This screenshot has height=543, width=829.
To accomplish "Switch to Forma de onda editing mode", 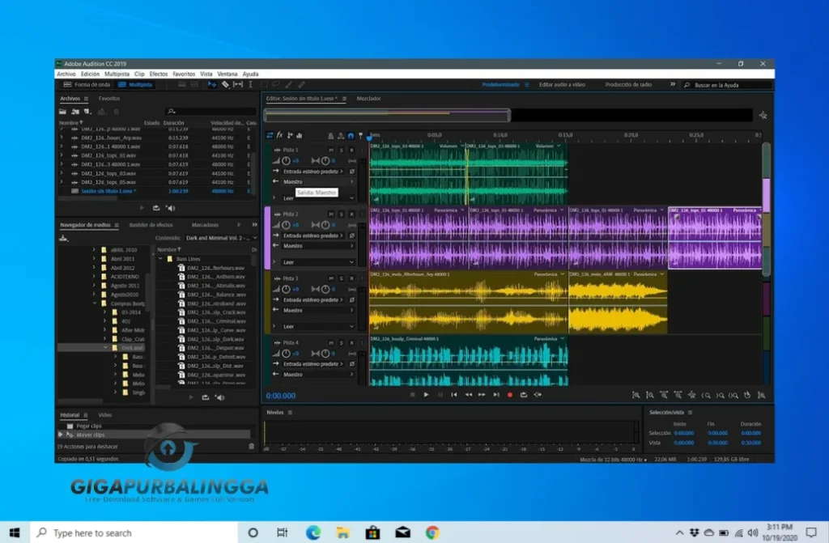I will click(93, 83).
